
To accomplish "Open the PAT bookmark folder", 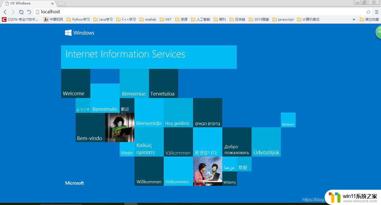I will pyautogui.click(x=166, y=19).
